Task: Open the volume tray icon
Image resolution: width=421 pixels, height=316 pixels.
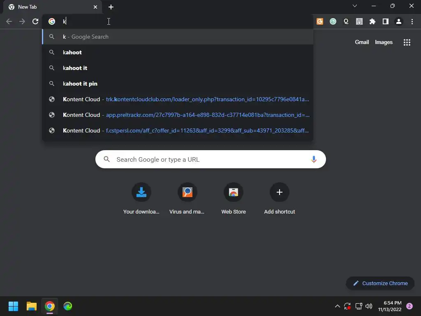Action: click(x=369, y=306)
